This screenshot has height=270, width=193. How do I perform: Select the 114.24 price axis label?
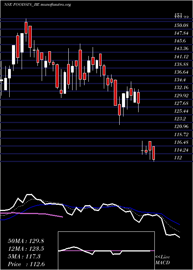click(181, 150)
